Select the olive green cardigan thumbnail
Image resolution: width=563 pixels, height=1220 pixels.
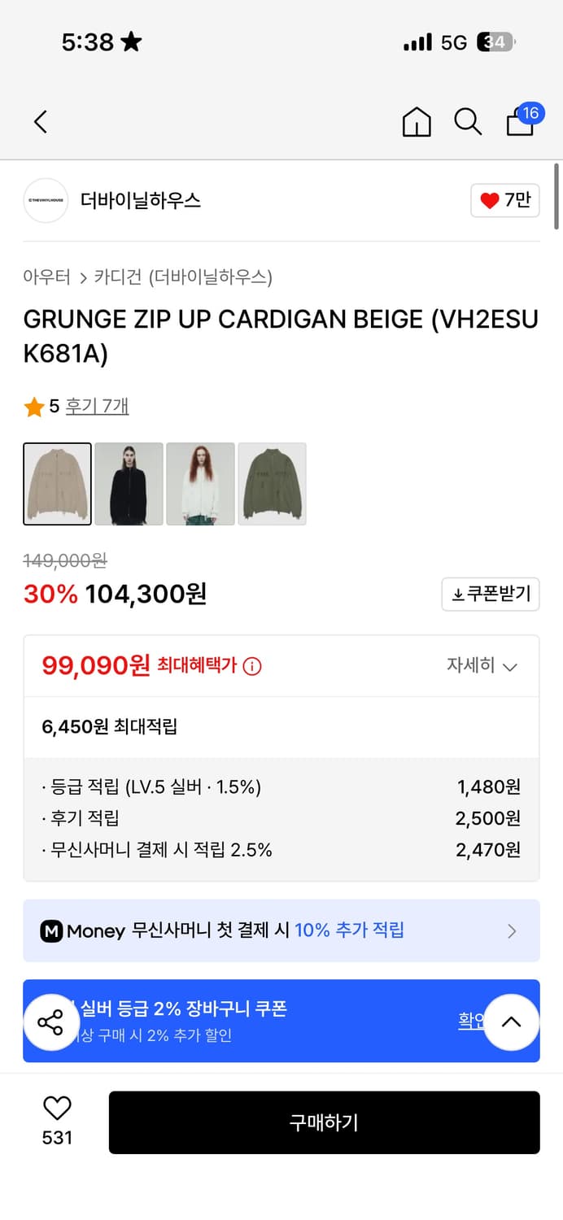click(x=272, y=484)
